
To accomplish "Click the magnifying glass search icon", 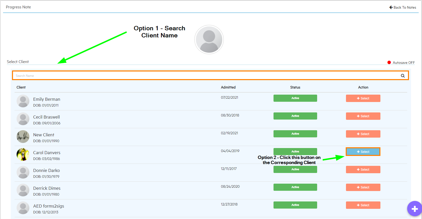I will 403,76.
